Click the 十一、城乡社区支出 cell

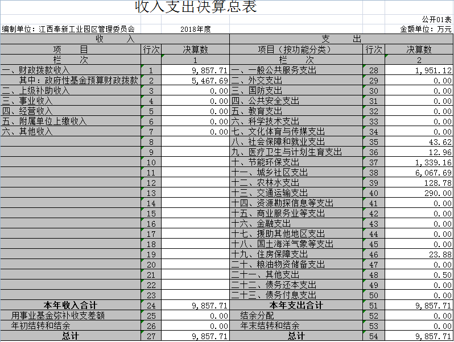point(296,172)
